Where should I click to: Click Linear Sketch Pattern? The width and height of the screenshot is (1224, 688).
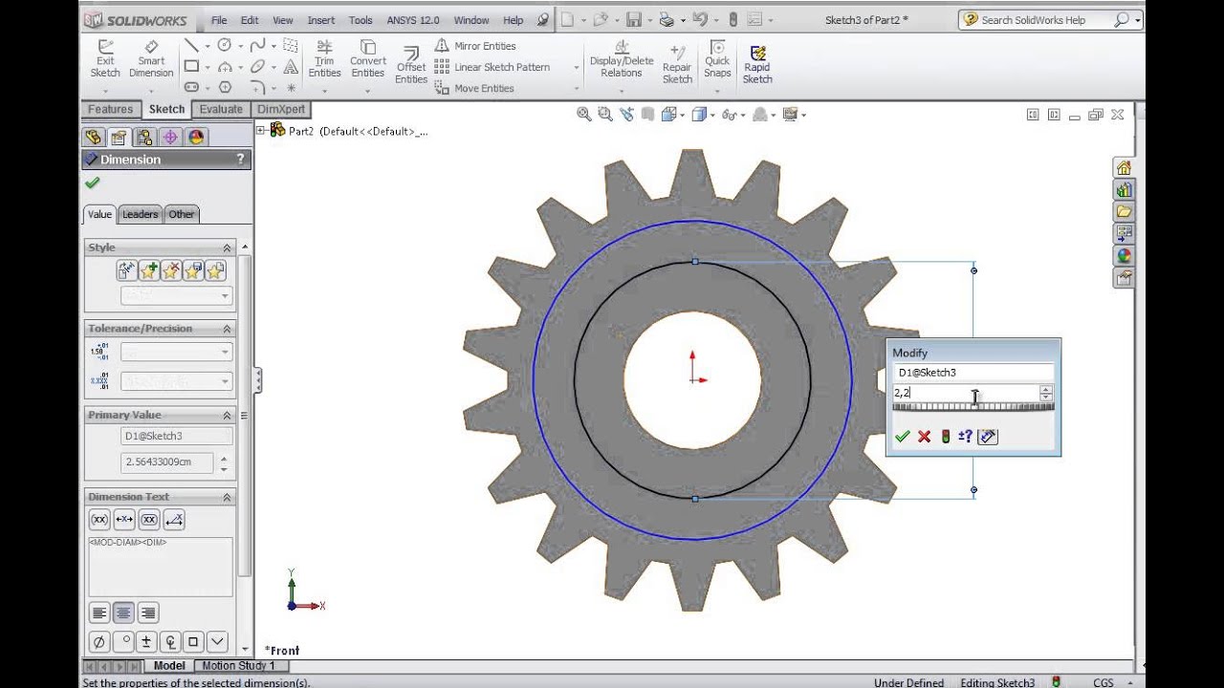(x=492, y=67)
